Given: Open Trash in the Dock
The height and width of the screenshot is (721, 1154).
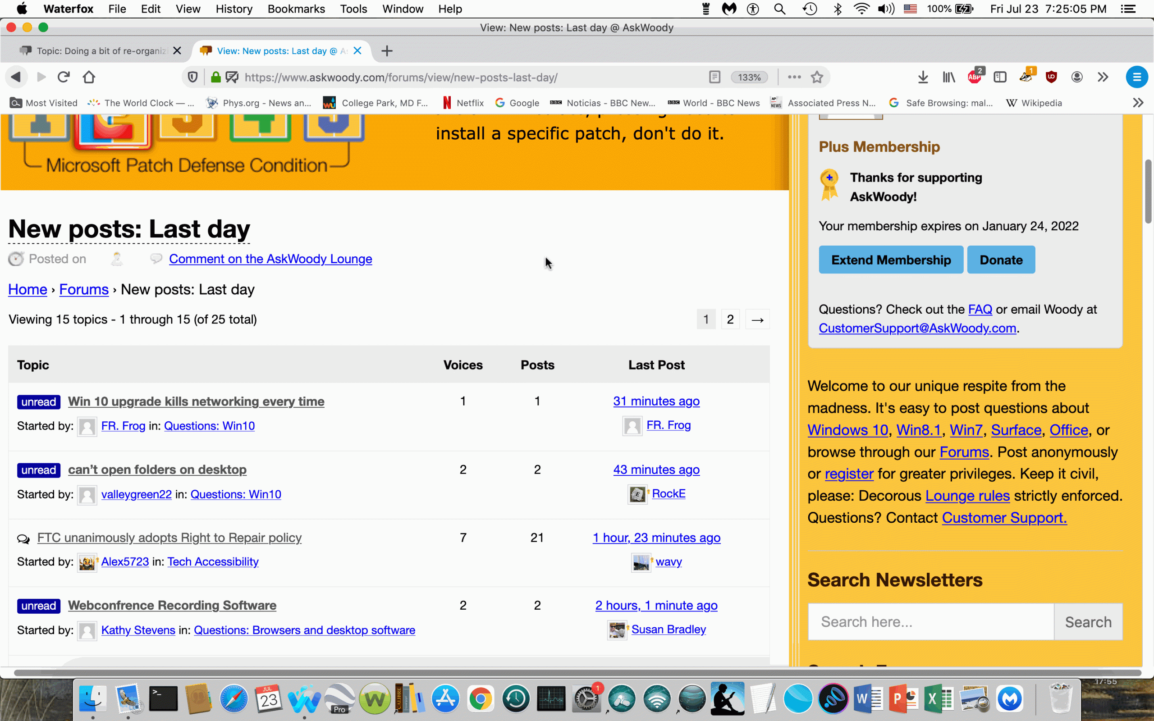Looking at the screenshot, I should pos(1061,699).
